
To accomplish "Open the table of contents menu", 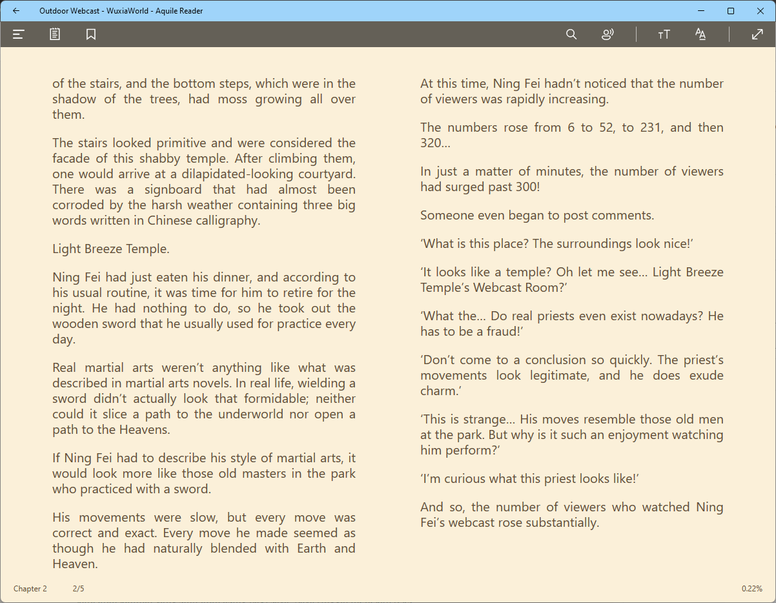I will [x=18, y=34].
